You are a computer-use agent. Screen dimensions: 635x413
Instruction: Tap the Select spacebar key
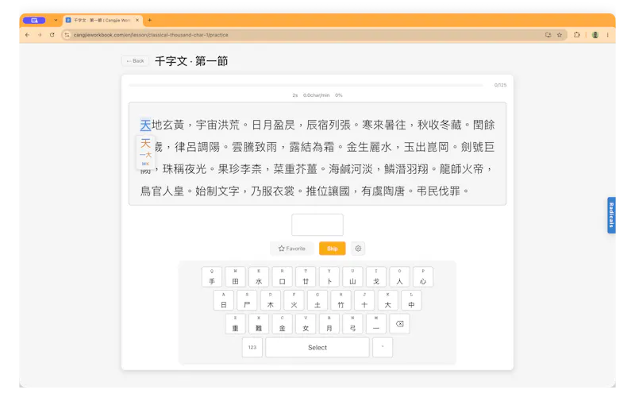(x=317, y=347)
